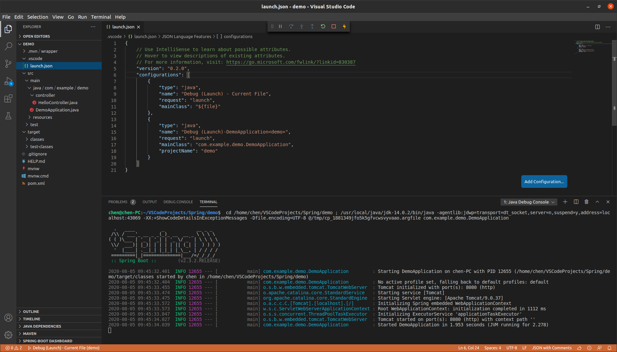Maximize the panel size chevron
Viewport: 617px width, 352px height.
(x=597, y=202)
